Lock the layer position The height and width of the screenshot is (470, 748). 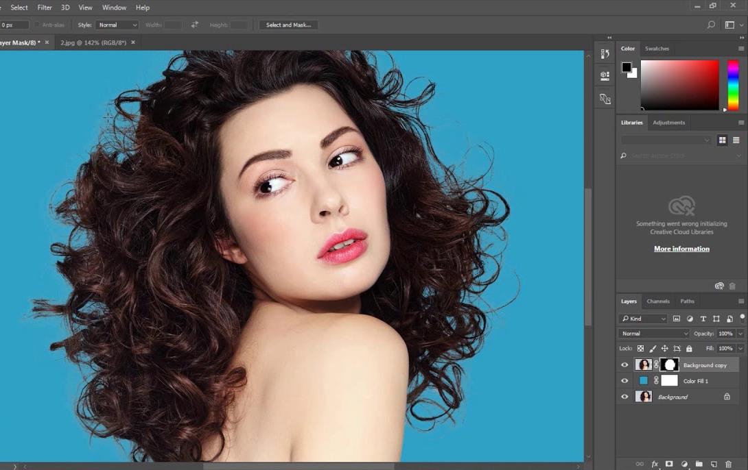click(665, 348)
